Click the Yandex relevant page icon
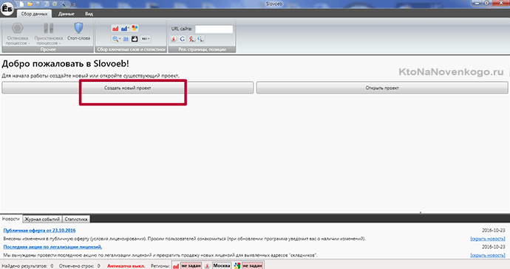Screen dimensions: 510x269 click(174, 39)
